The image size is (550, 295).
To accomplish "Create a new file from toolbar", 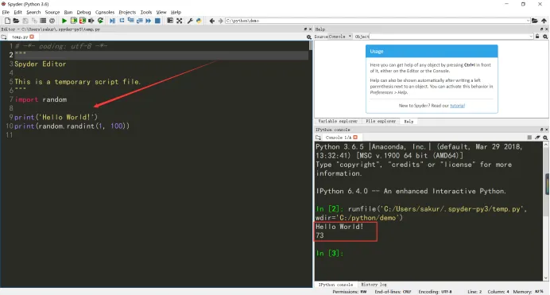I will (x=7, y=21).
